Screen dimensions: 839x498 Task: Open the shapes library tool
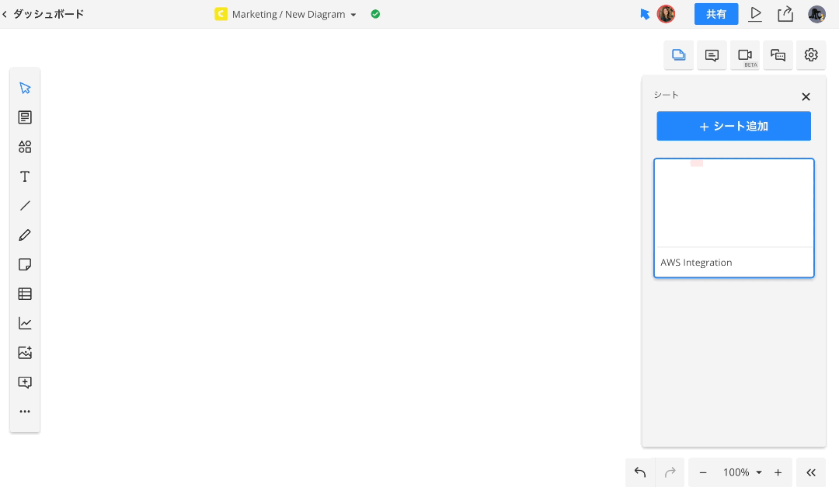tap(25, 147)
